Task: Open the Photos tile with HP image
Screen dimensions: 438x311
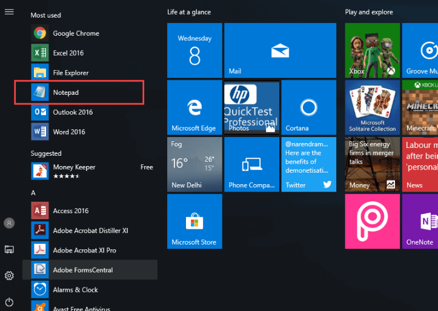Action: [x=251, y=107]
